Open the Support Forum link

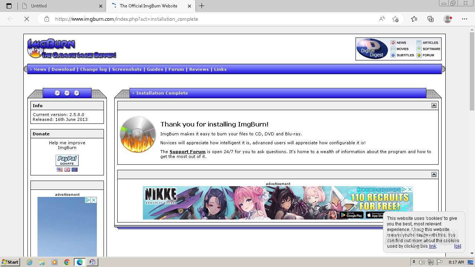pyautogui.click(x=187, y=152)
